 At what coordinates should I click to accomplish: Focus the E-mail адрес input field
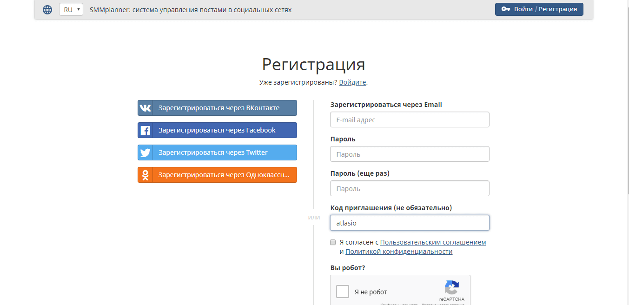click(x=410, y=119)
